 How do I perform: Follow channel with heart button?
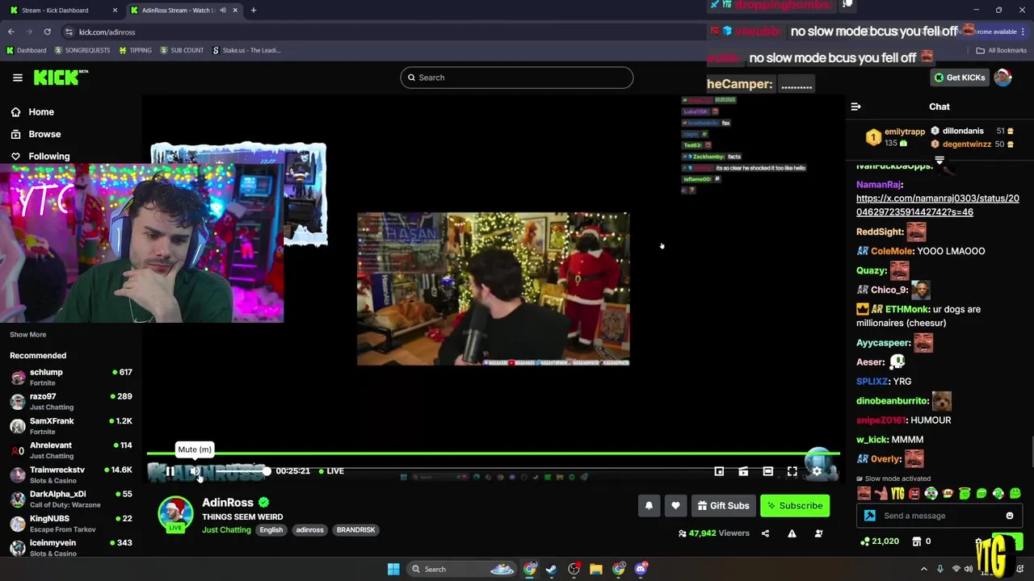(x=675, y=506)
